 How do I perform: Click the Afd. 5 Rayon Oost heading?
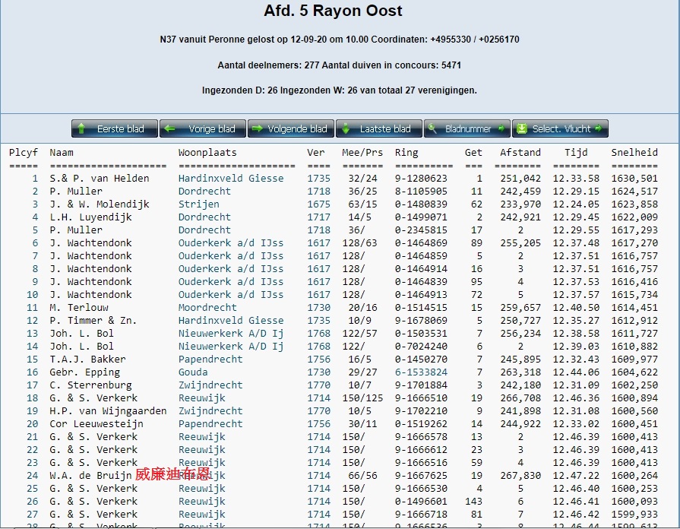333,11
